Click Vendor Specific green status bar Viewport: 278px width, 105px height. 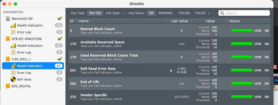click(x=242, y=97)
